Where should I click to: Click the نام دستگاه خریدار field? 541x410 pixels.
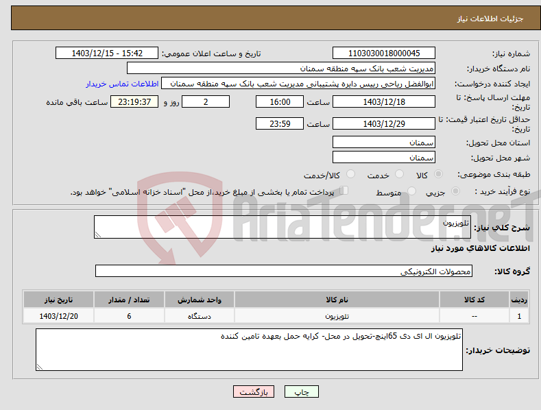pos(281,69)
